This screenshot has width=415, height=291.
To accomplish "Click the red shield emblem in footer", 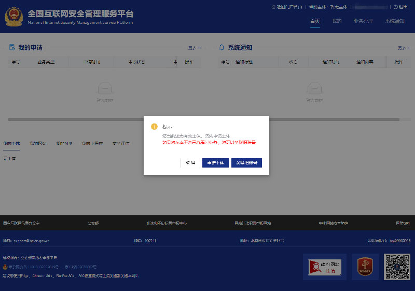I will click(x=365, y=267).
